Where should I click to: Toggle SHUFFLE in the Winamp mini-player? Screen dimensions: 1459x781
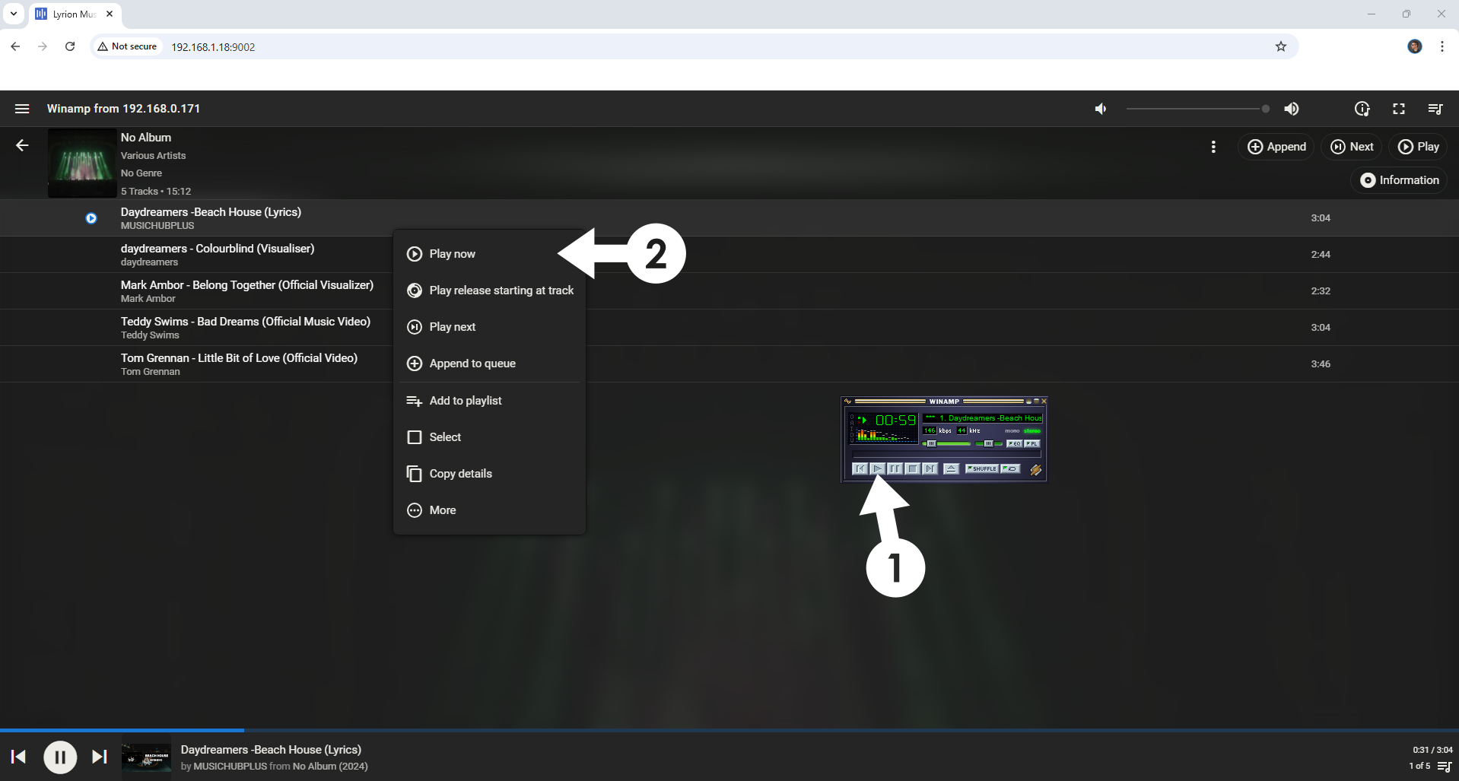(x=982, y=468)
